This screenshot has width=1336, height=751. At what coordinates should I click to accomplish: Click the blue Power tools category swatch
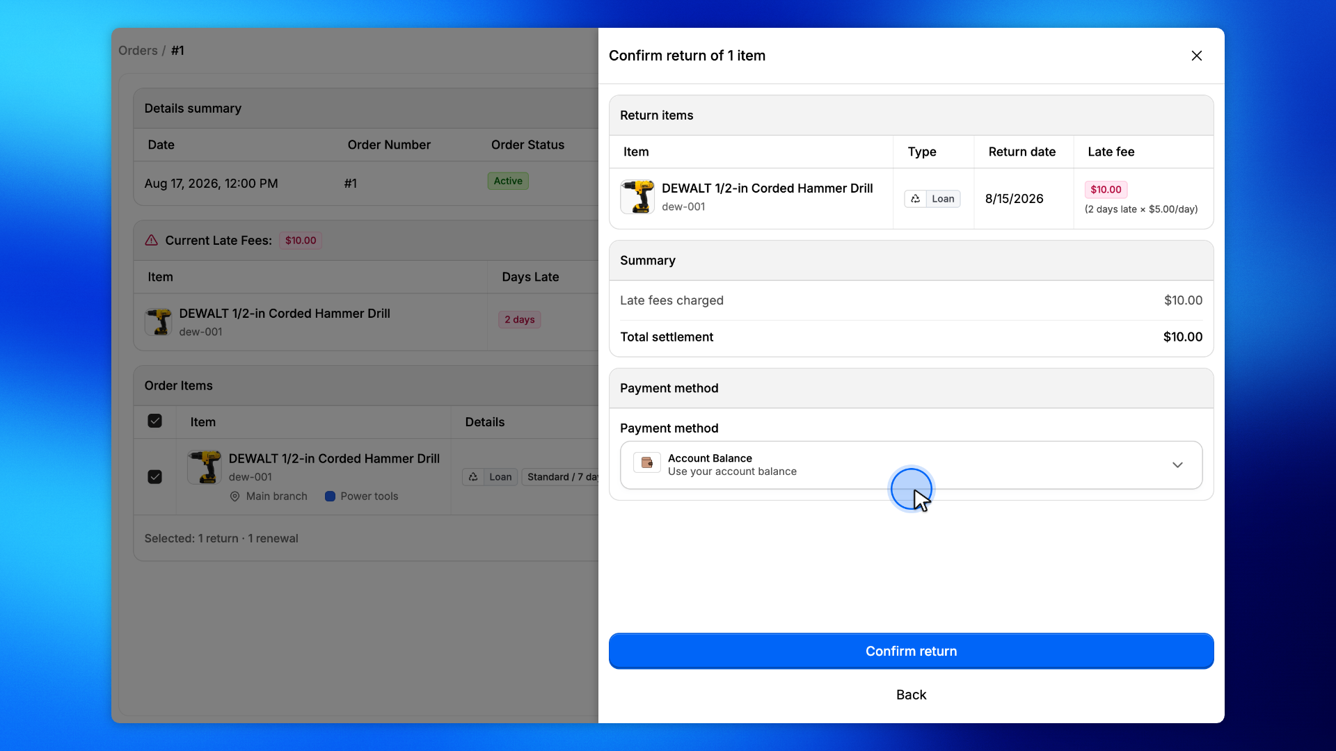pyautogui.click(x=330, y=496)
